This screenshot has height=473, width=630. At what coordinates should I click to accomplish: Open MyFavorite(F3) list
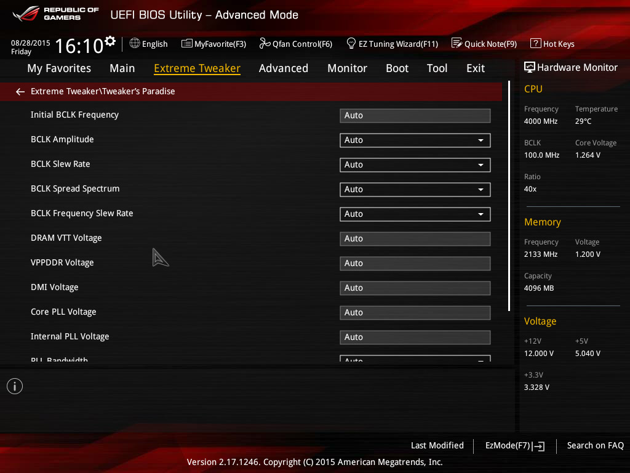pos(213,44)
